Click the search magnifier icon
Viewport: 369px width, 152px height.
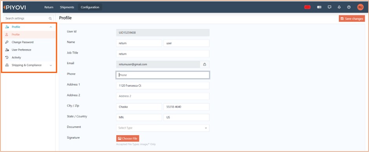point(50,18)
